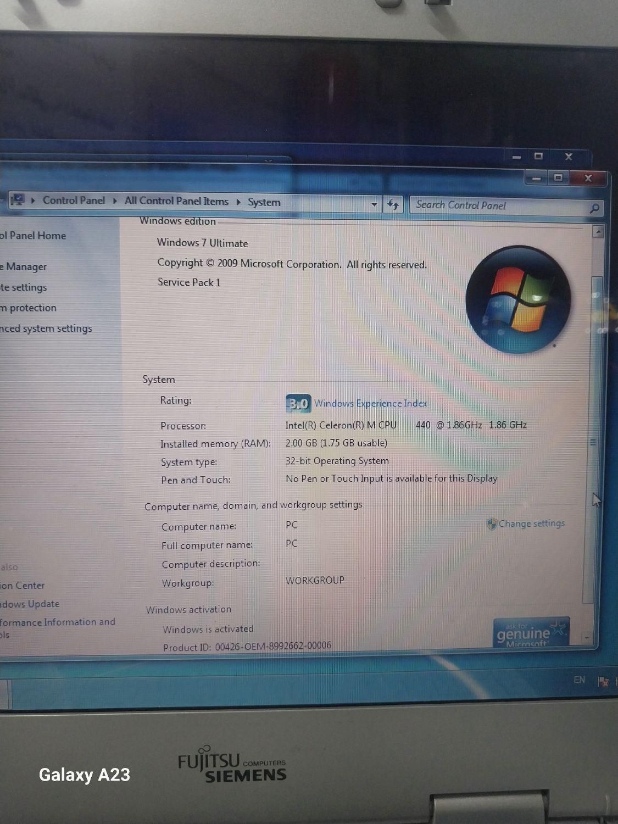
Task: Click the 'Copyright © 2009 Microsoft Corporation' line
Action: (292, 264)
